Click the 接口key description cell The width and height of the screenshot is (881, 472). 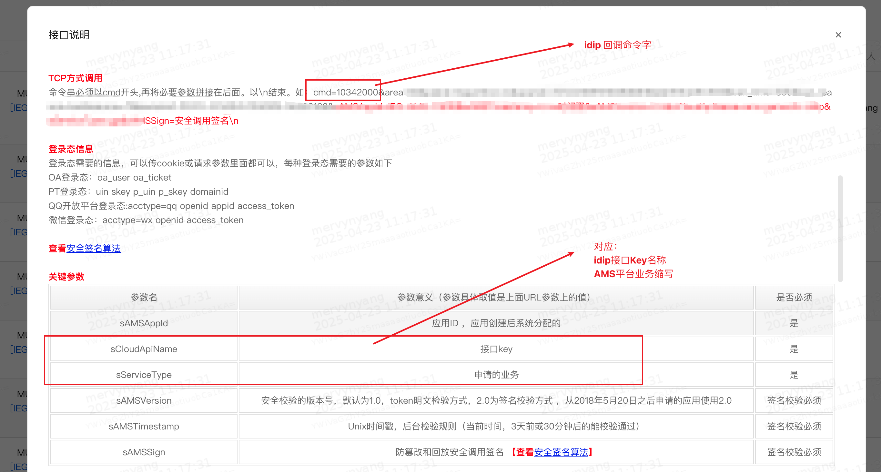(496, 349)
